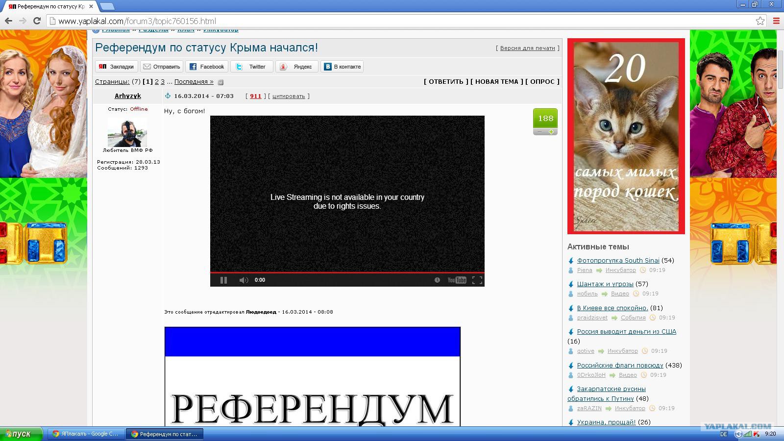Image resolution: width=784 pixels, height=441 pixels.
Task: Open the gotive user profile
Action: tap(586, 351)
